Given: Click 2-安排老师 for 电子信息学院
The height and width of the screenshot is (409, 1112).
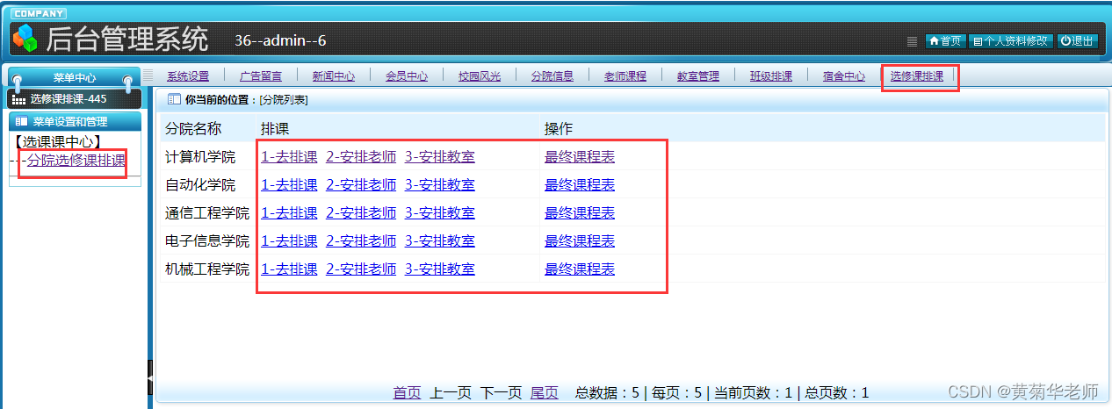Looking at the screenshot, I should click(361, 241).
